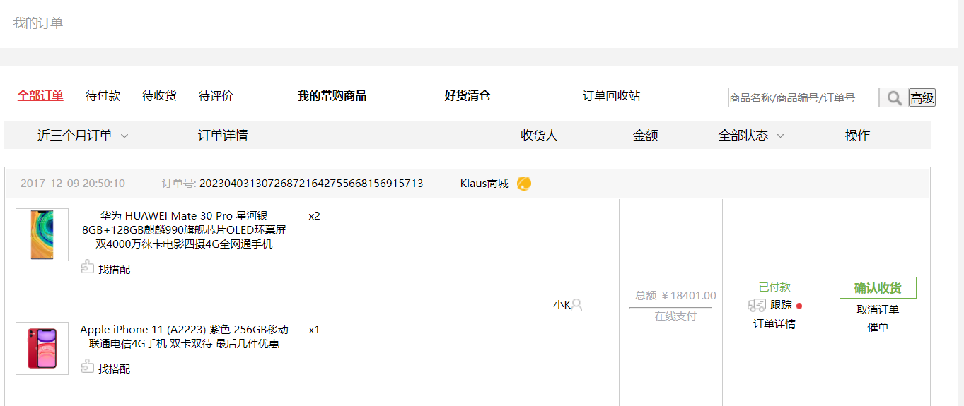Click 找搭配 text under Huawei product

[x=114, y=269]
